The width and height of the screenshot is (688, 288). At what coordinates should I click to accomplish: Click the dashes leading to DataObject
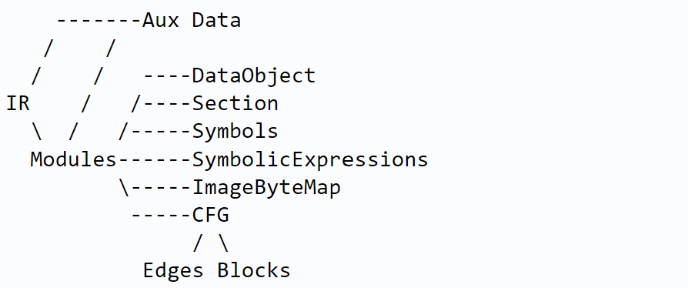click(x=168, y=76)
